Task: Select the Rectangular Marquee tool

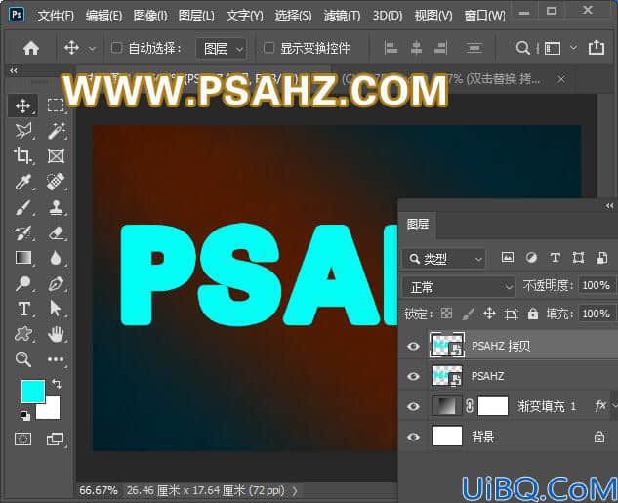Action: (56, 105)
